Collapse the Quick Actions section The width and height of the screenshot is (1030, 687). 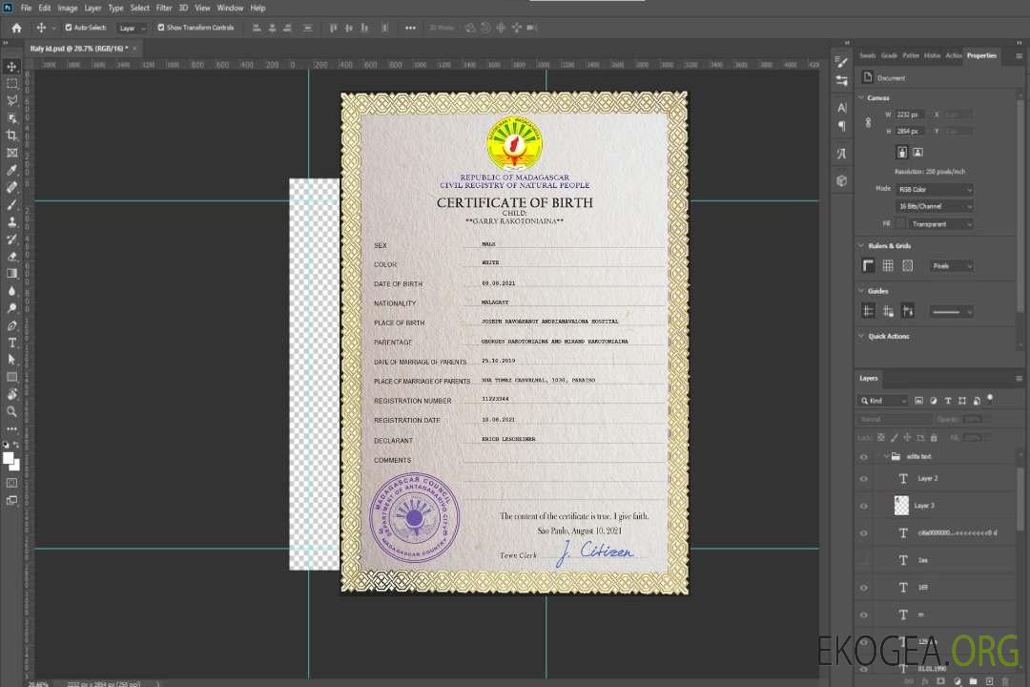tap(861, 336)
